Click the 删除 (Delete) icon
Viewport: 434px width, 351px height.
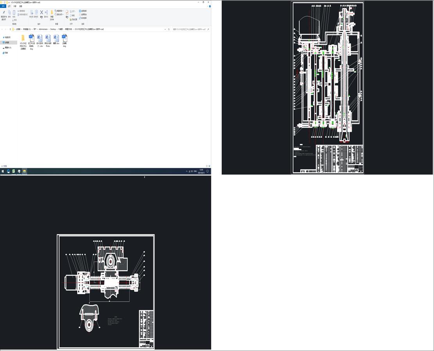(41, 13)
